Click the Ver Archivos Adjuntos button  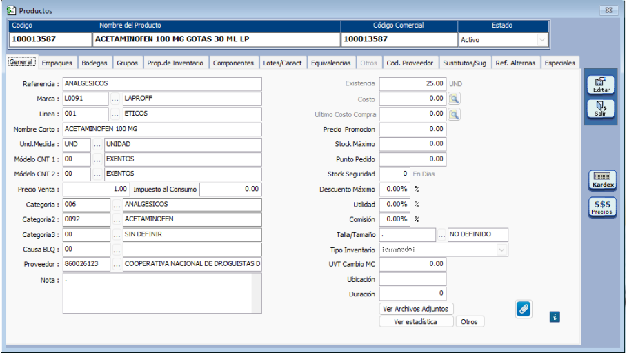click(x=416, y=309)
